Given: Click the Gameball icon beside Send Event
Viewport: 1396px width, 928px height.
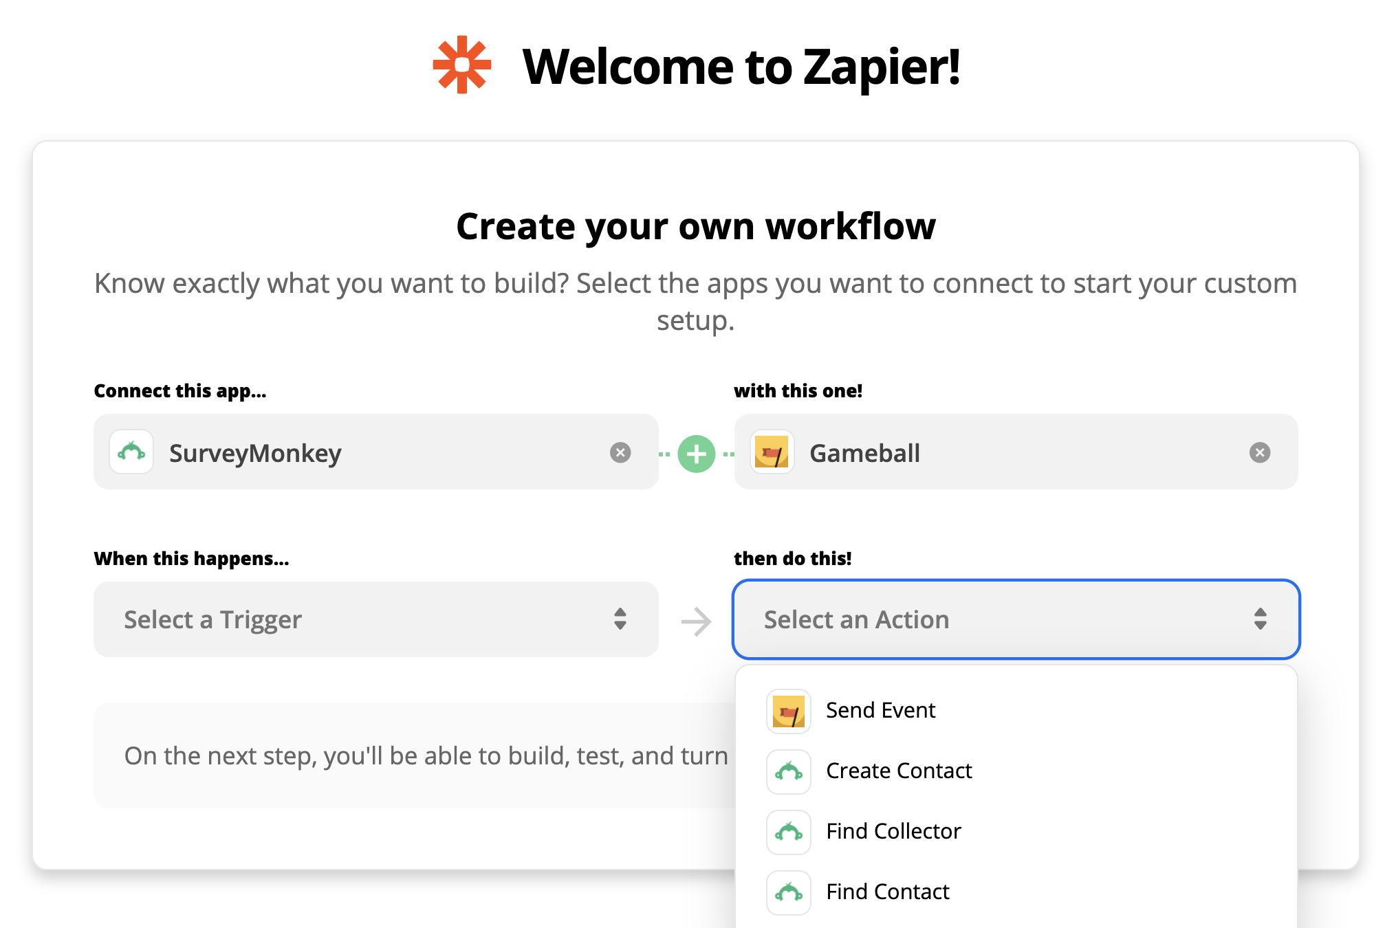Looking at the screenshot, I should coord(788,711).
